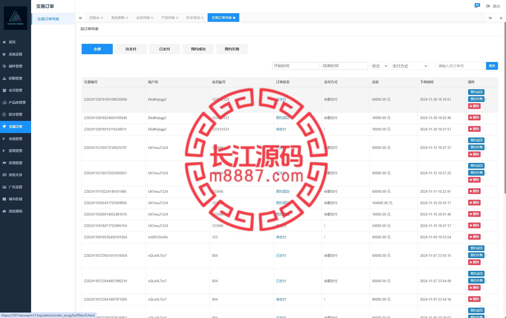
Task: Click 预约成功 for order at 2024-11-07 23:55:15
Action: [476, 248]
